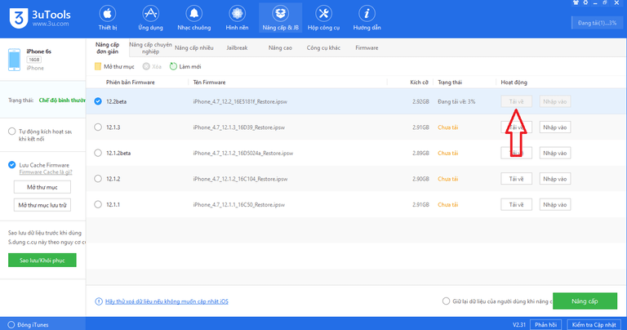The image size is (627, 330).
Task: Open the download progress indicator Đang tải
Action: (596, 22)
